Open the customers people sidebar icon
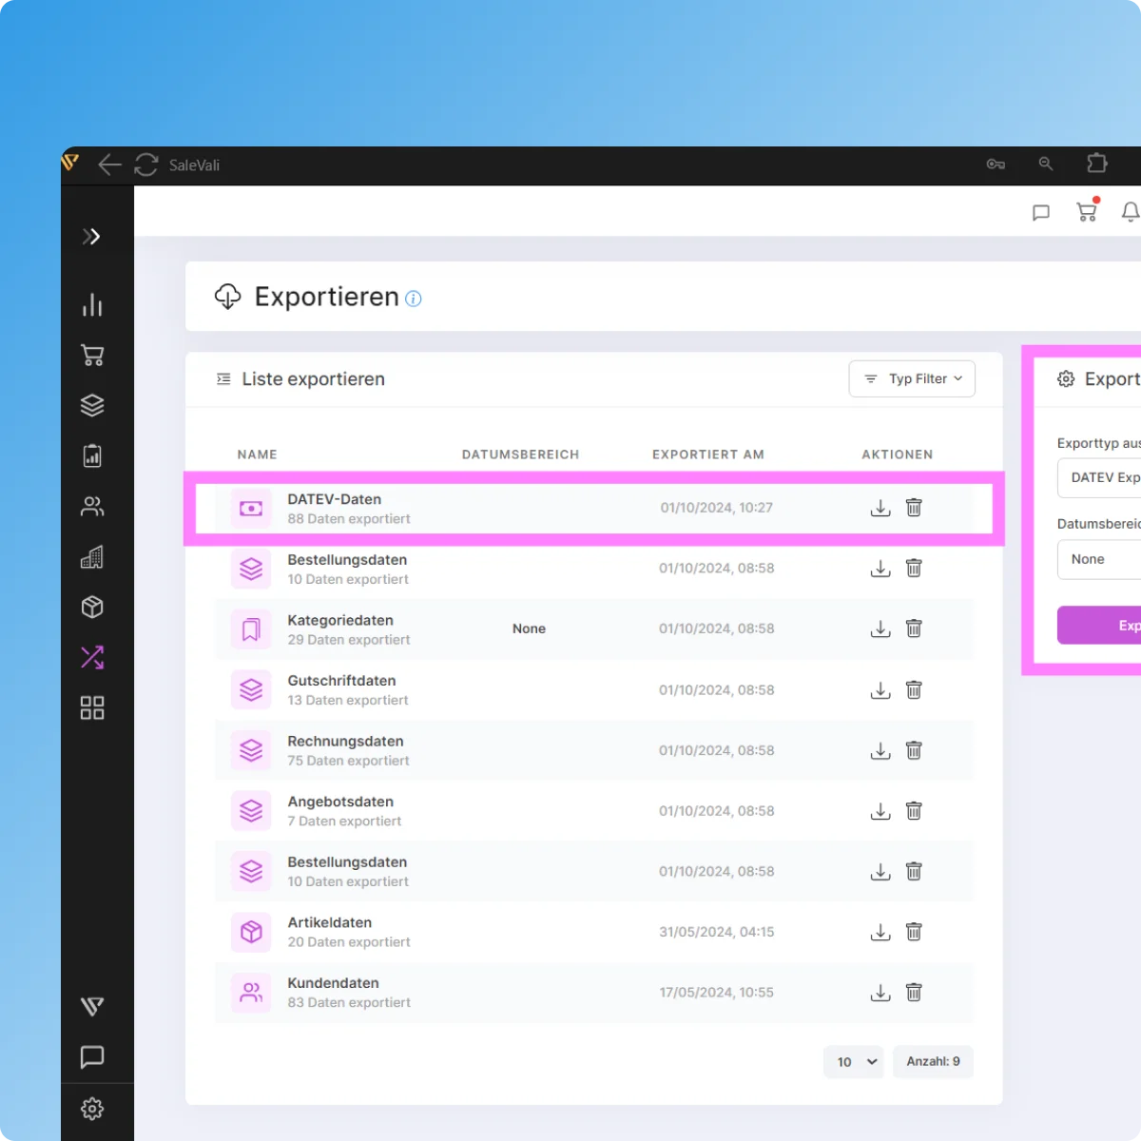 tap(92, 507)
